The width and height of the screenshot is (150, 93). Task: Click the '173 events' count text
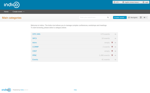(x=105, y=34)
